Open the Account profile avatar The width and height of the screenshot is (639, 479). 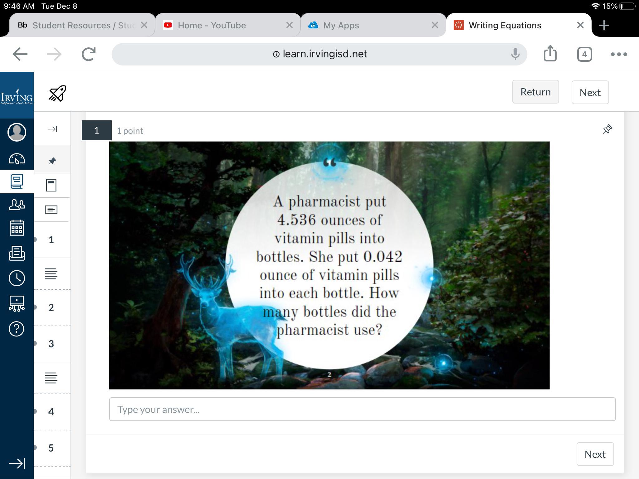(x=17, y=132)
